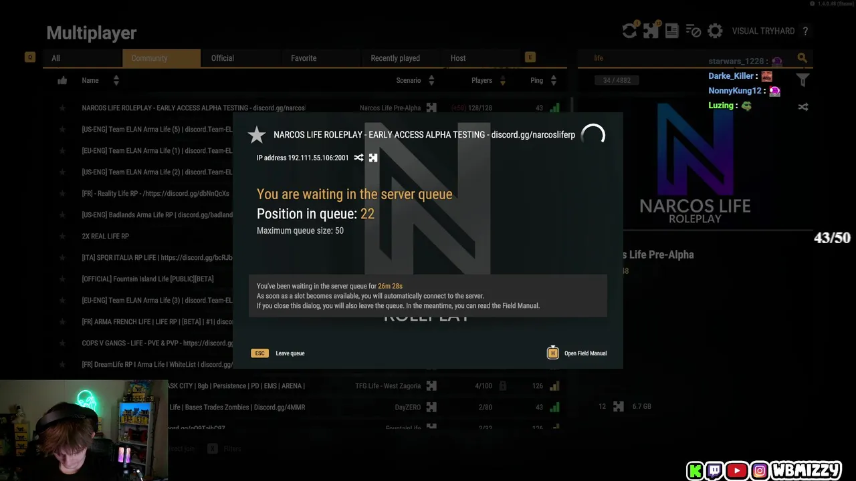Click the blocked-list icon in header
856x481 pixels.
coord(693,31)
